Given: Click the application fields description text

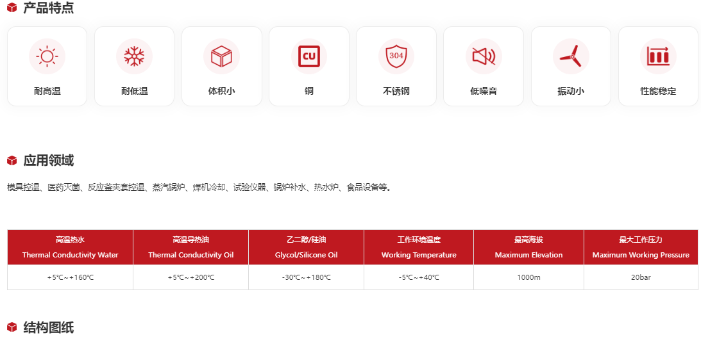Looking at the screenshot, I should 199,188.
